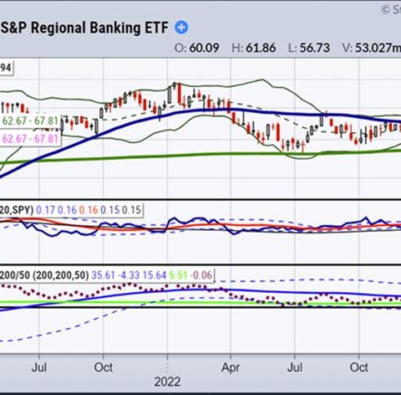Click the Apr label on the time axis

[x=231, y=367]
